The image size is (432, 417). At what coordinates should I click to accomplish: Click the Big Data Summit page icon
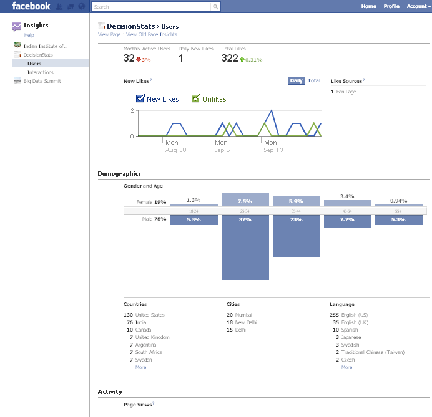17,81
